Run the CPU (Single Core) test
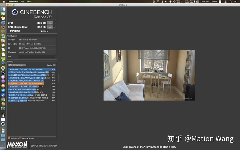This screenshot has height=150, width=240. [x=50, y=27]
